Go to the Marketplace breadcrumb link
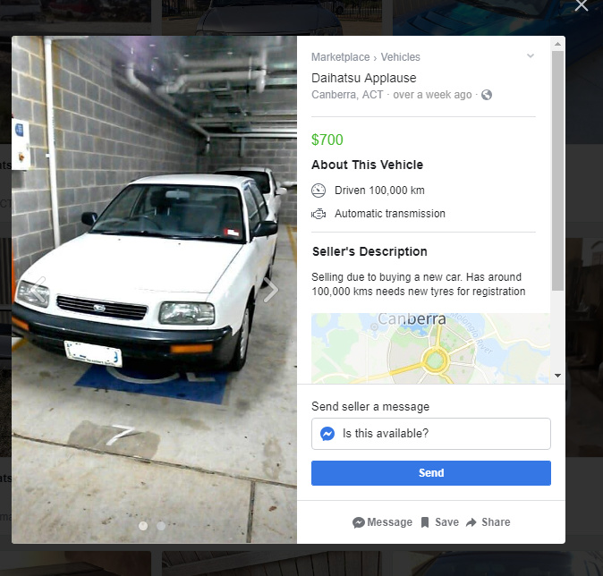The image size is (603, 576). point(340,57)
